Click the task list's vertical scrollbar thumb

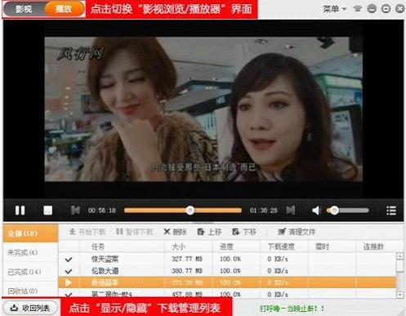coord(399,266)
